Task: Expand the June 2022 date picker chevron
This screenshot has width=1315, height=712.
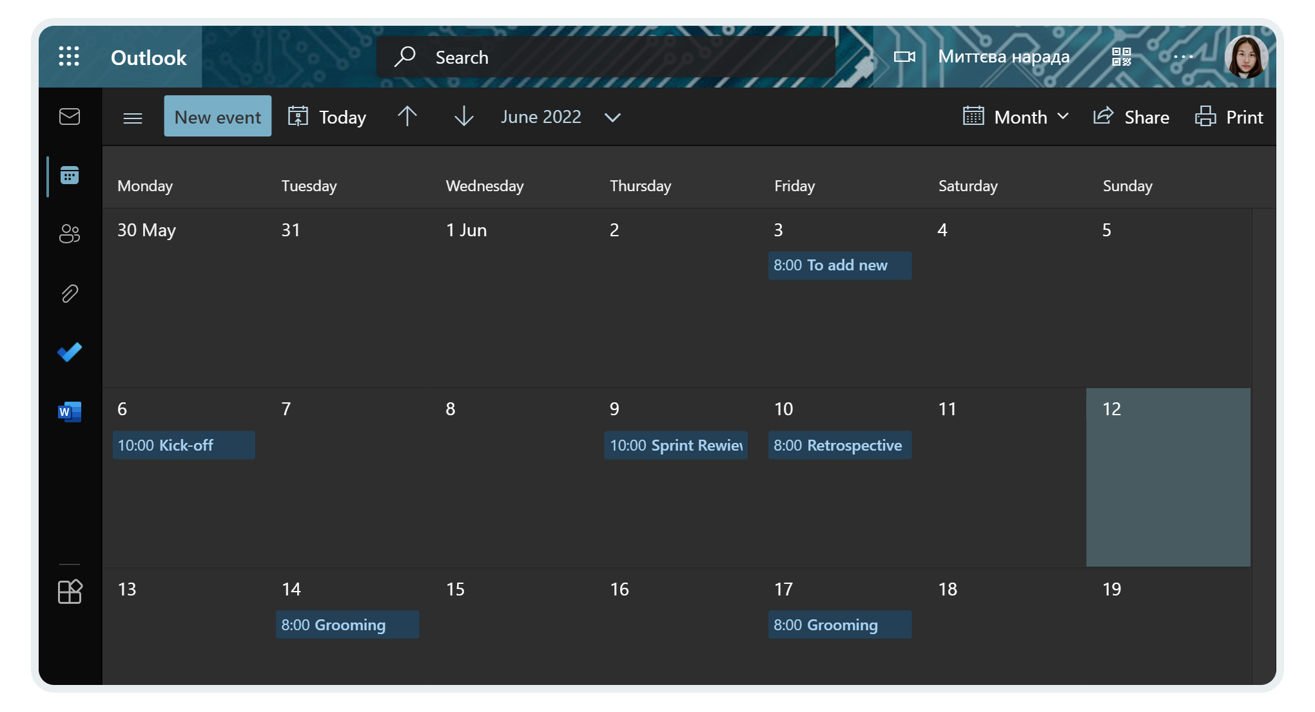Action: (612, 117)
